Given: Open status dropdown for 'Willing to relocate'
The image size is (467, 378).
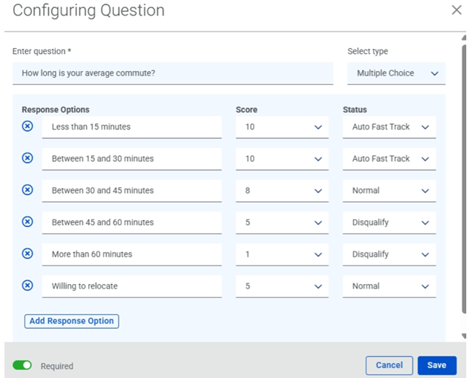Looking at the screenshot, I should 389,286.
